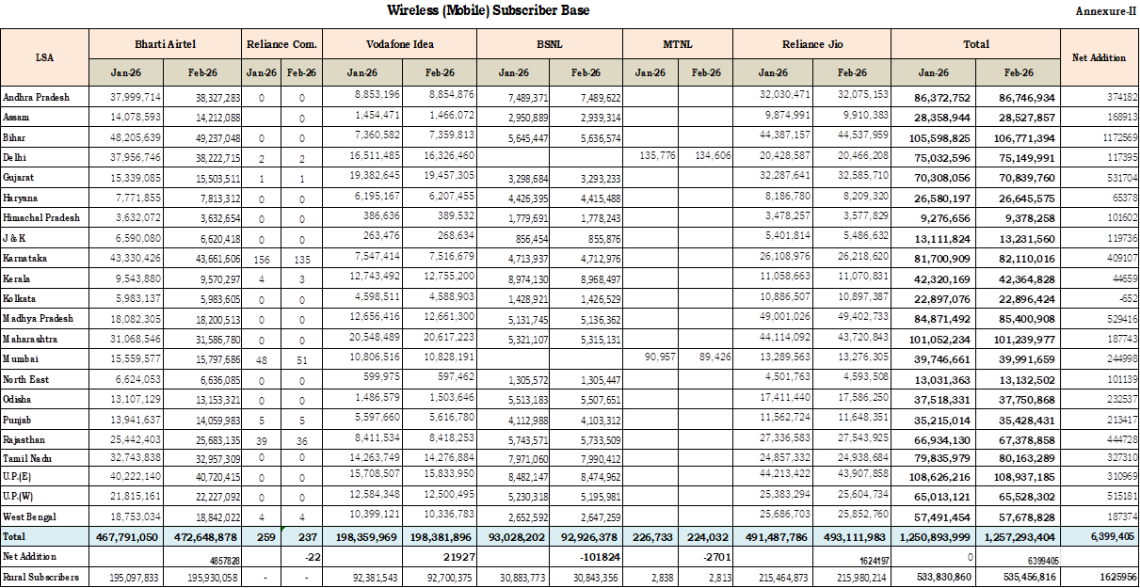
Task: Select the MTNL column header
Action: pos(679,43)
